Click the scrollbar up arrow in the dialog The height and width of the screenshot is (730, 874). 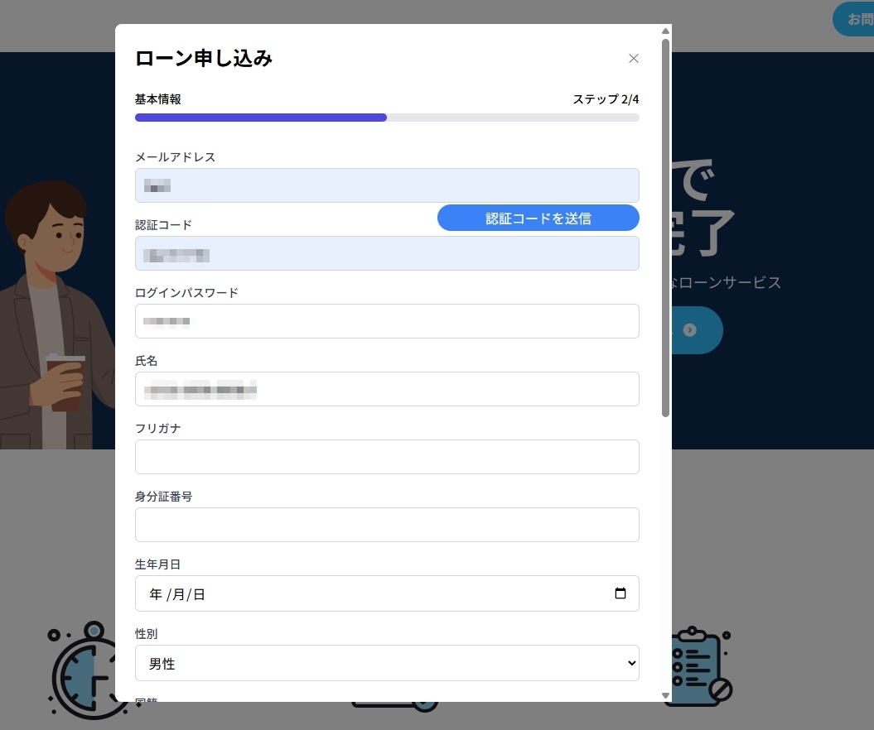click(665, 31)
